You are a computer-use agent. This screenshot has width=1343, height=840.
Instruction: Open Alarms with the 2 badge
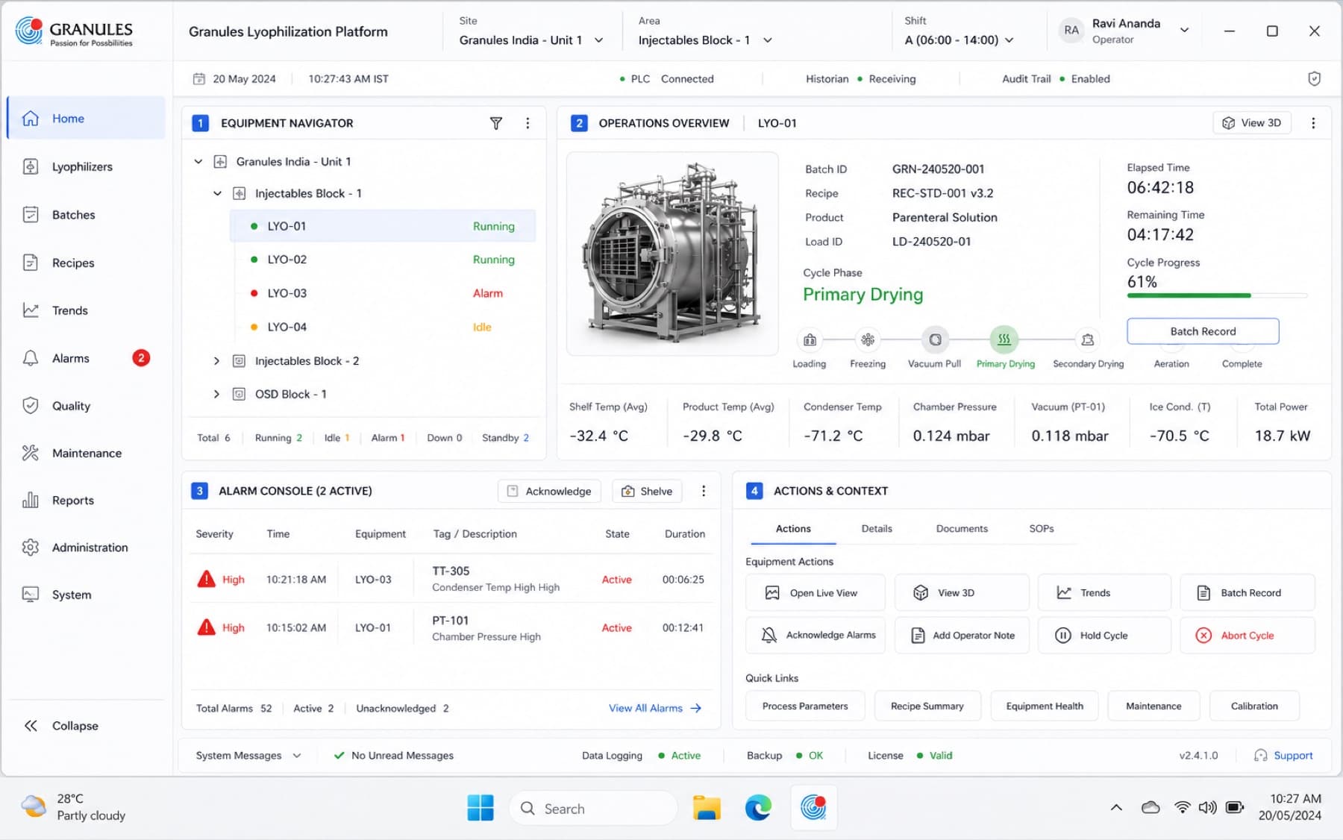pyautogui.click(x=85, y=358)
